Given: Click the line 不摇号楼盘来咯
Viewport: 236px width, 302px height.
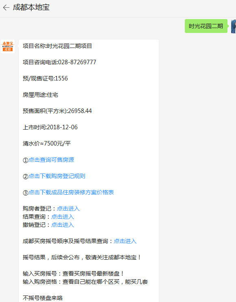Looking at the screenshot, I should [43, 298].
